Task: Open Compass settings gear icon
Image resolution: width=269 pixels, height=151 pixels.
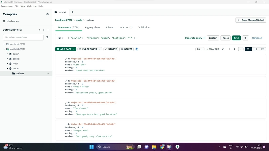Action: point(47,14)
